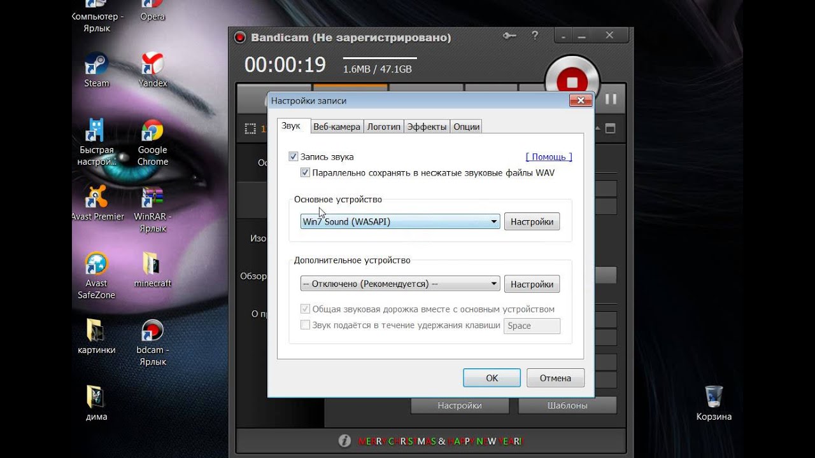Open the Avast Premier desktop icon
Viewport: 815px width, 458px height.
tap(97, 204)
